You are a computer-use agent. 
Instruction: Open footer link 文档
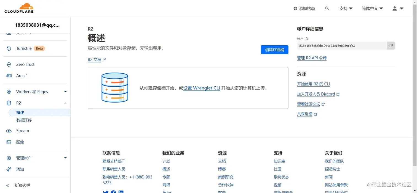click(x=222, y=161)
